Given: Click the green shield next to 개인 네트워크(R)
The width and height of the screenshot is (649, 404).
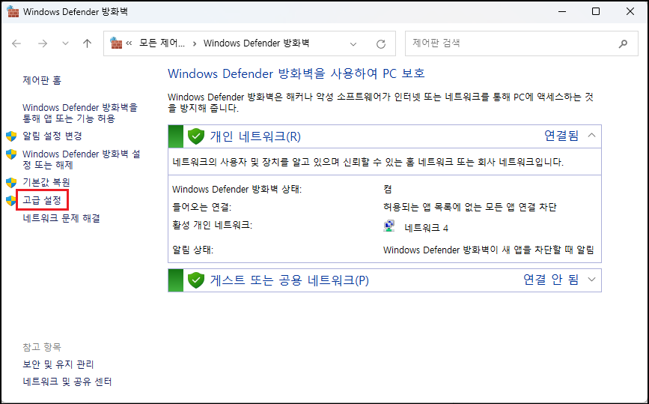Looking at the screenshot, I should (x=196, y=136).
